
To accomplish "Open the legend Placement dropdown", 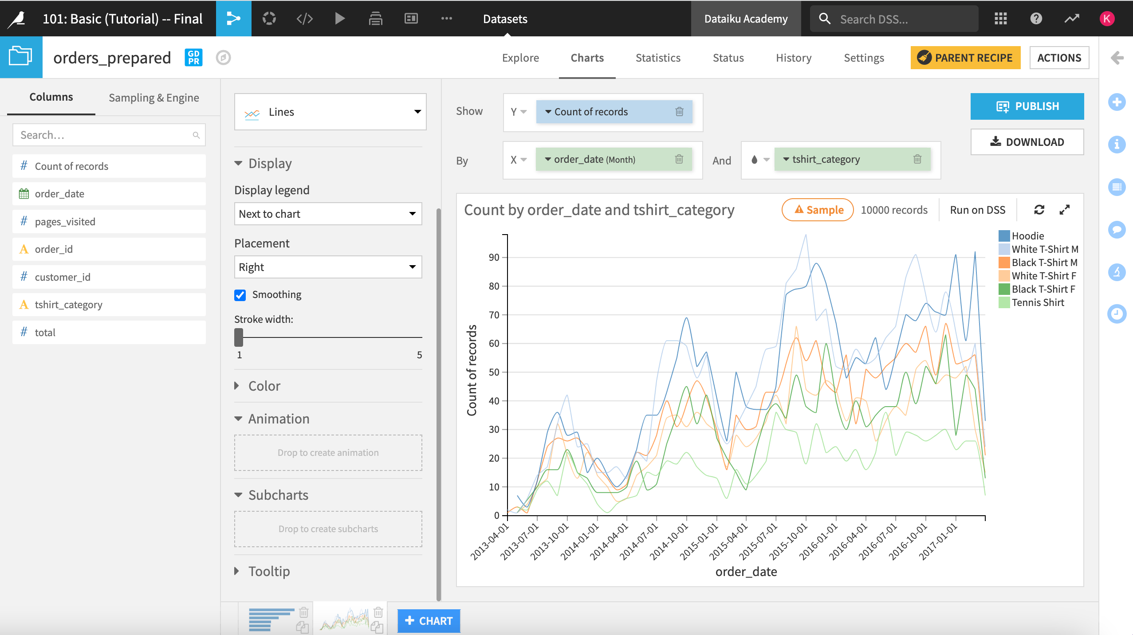I will pyautogui.click(x=327, y=267).
